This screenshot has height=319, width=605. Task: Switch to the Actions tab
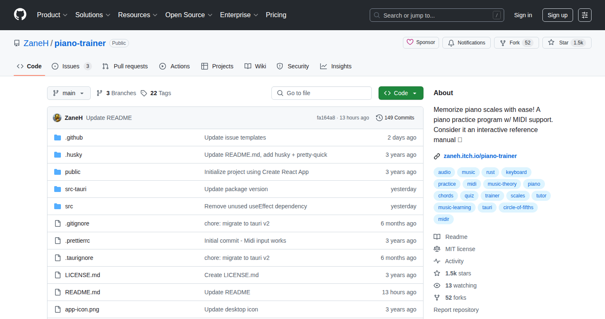pos(174,66)
